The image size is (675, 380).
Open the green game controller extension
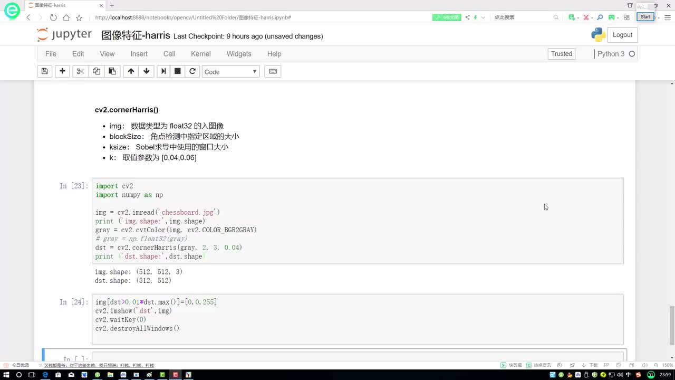(612, 17)
